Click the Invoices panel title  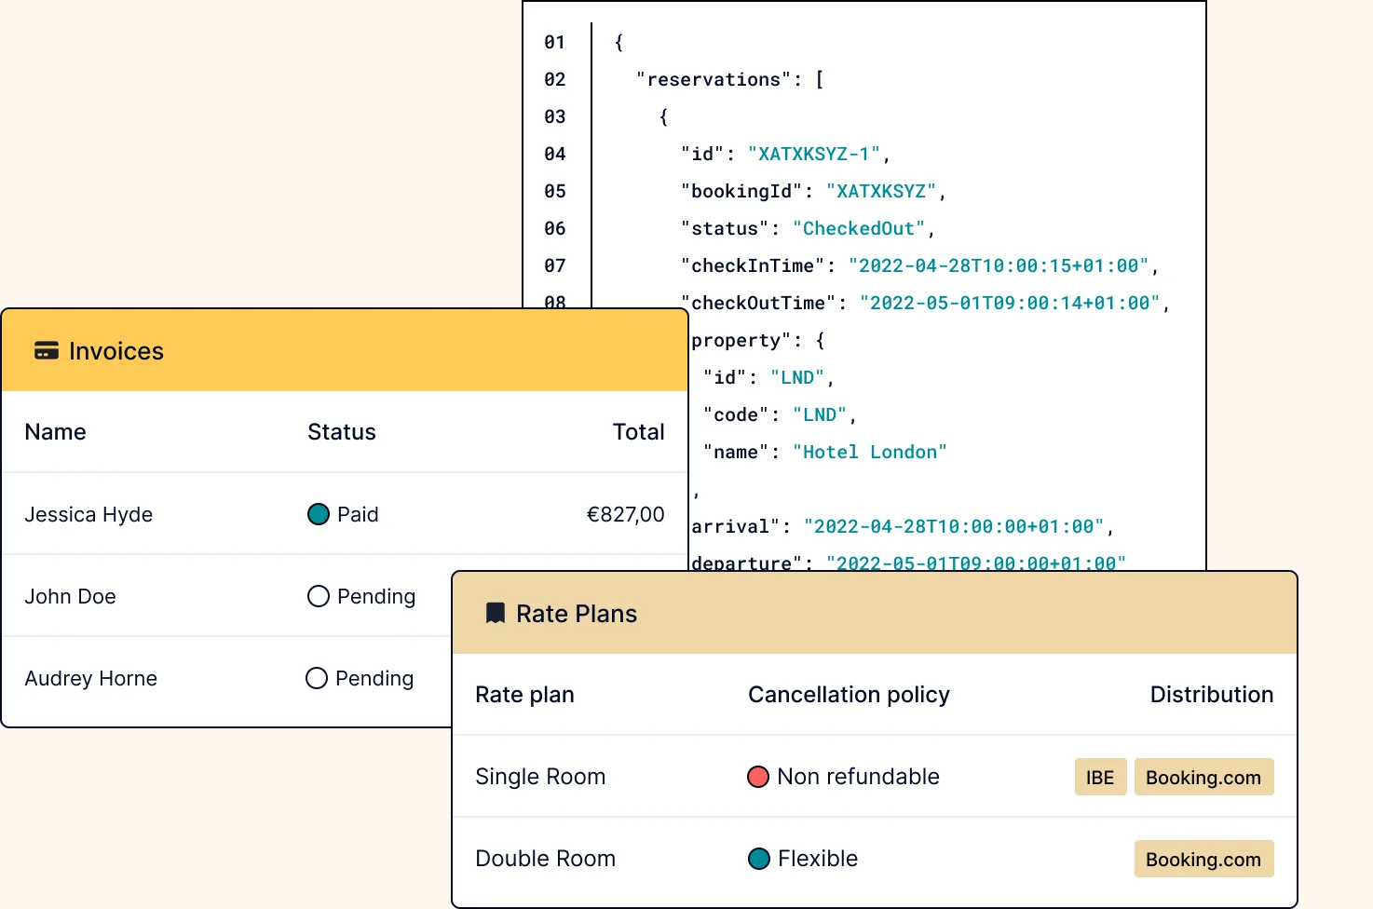(116, 351)
